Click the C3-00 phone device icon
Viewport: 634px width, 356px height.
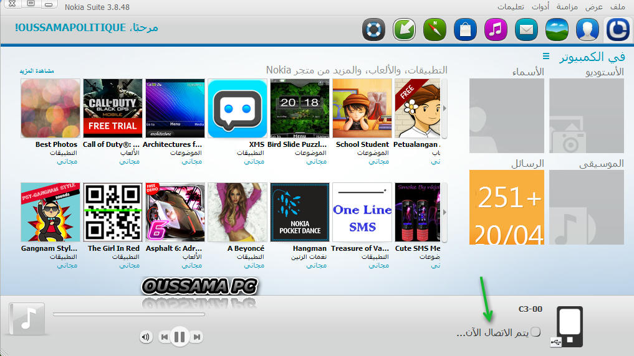point(570,327)
